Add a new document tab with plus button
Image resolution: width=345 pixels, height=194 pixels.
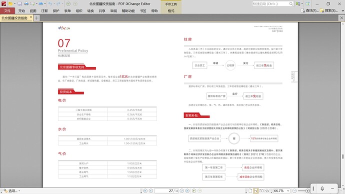(x=36, y=18)
